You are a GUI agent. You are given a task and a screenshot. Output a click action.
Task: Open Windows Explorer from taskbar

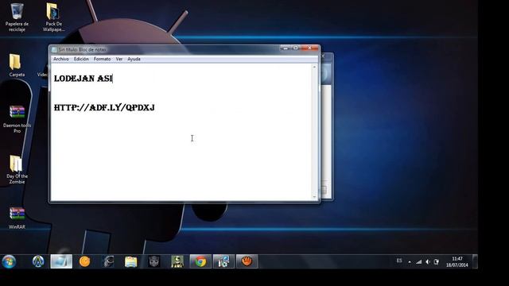click(131, 261)
